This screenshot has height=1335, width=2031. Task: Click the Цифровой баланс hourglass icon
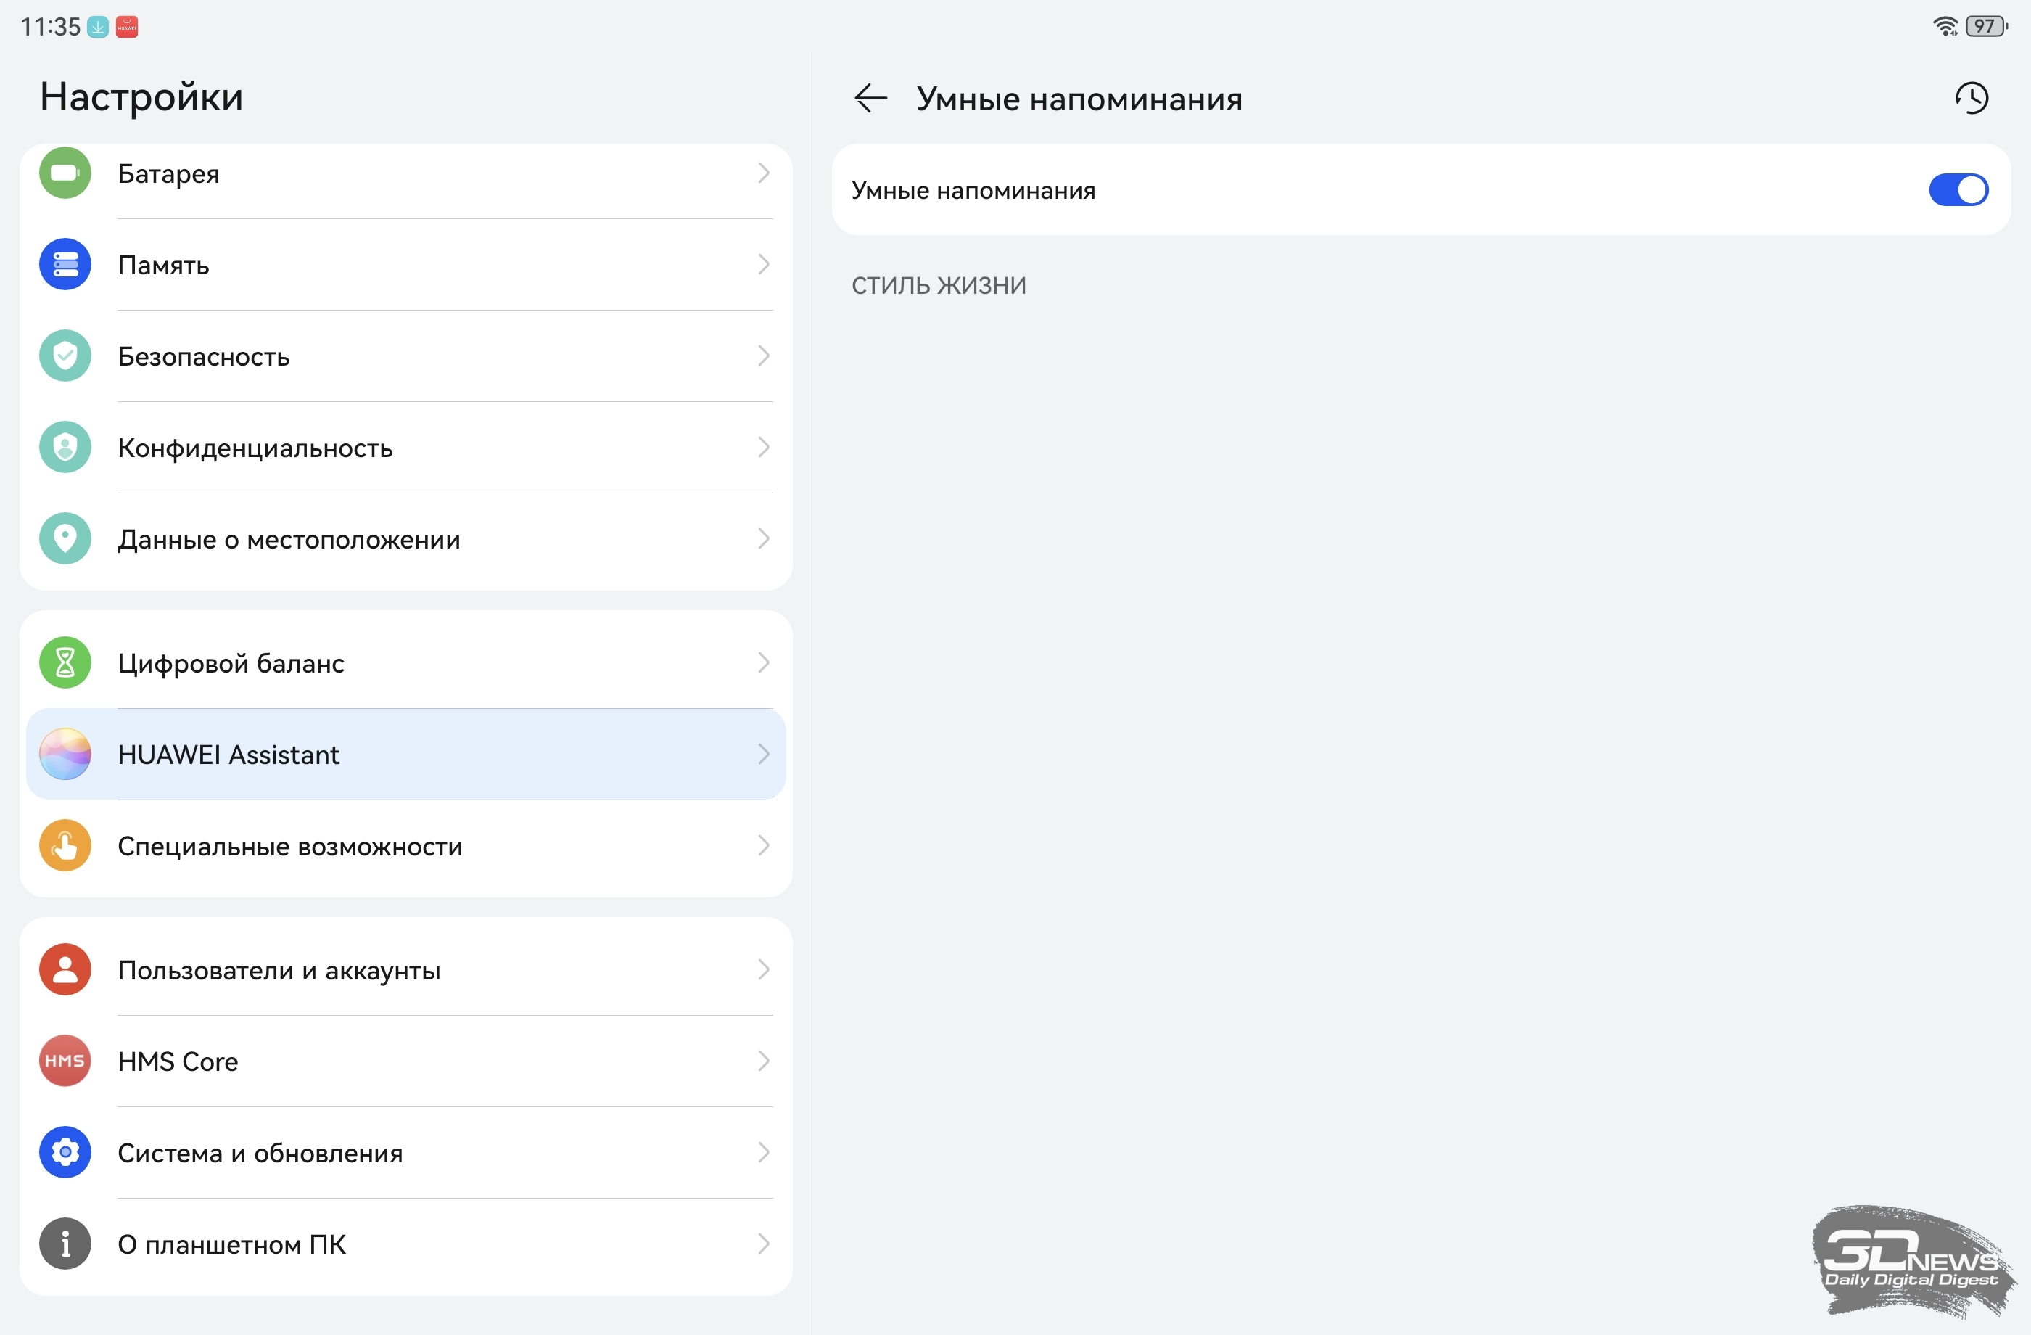pyautogui.click(x=65, y=662)
